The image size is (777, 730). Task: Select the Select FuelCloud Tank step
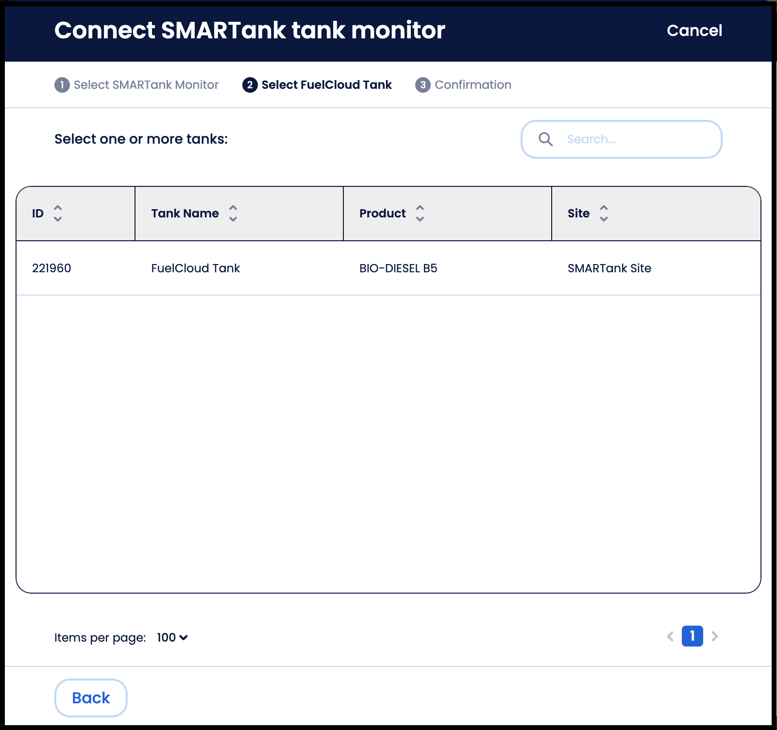[317, 85]
